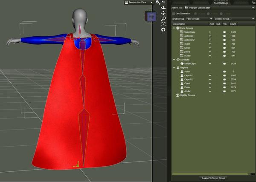Open the Active Tool dropdown
The width and height of the screenshot is (256, 182).
tap(219, 8)
